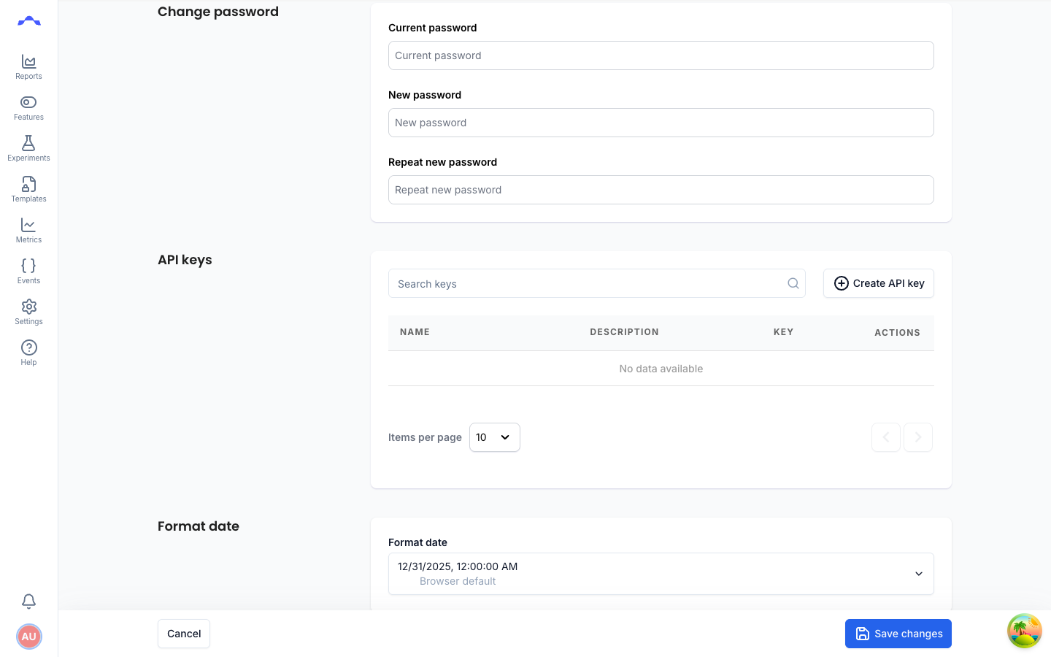Go to the Features page
Viewport: 1051px width, 657px height.
[x=28, y=108]
